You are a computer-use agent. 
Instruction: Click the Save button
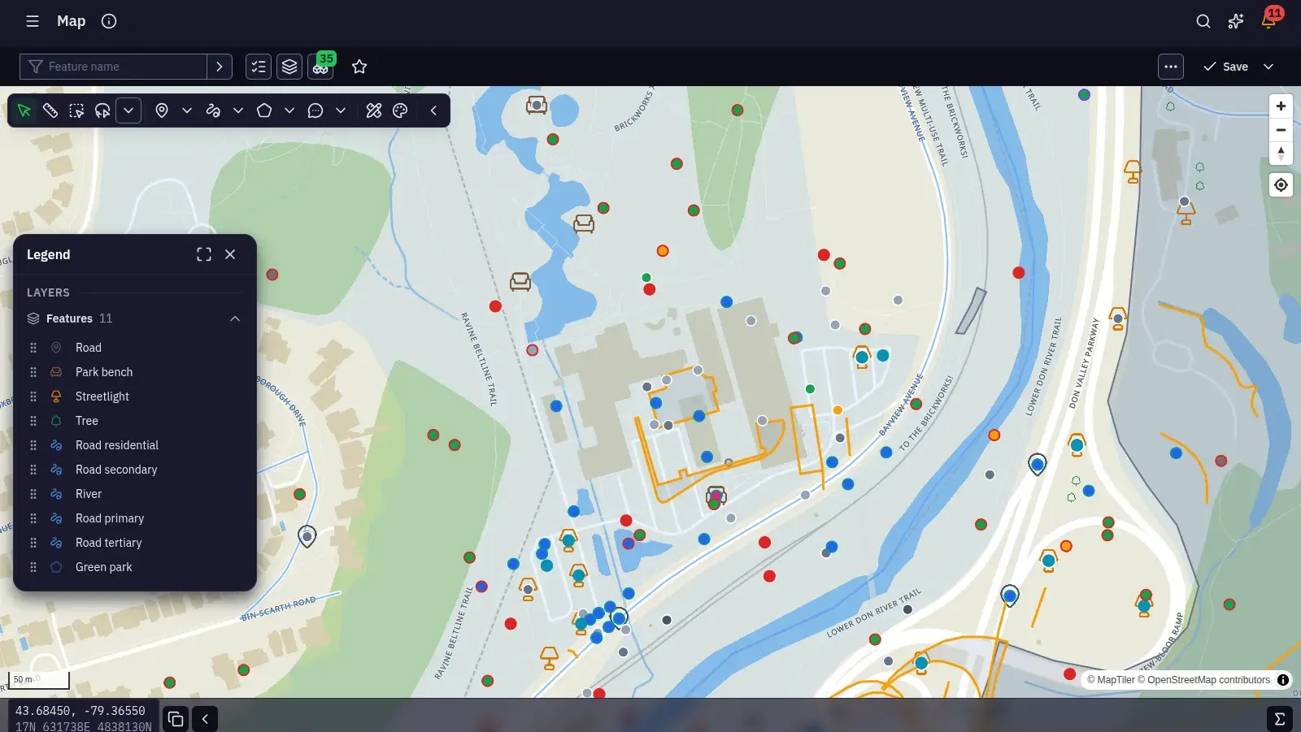pyautogui.click(x=1226, y=67)
